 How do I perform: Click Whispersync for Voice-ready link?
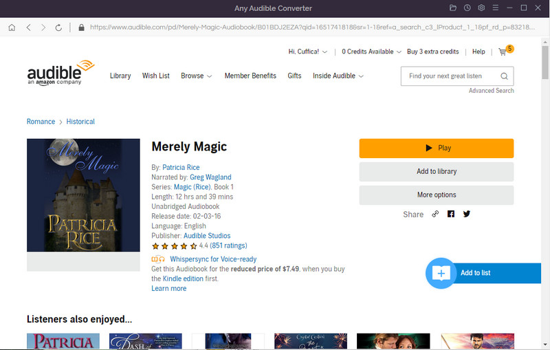pos(213,259)
